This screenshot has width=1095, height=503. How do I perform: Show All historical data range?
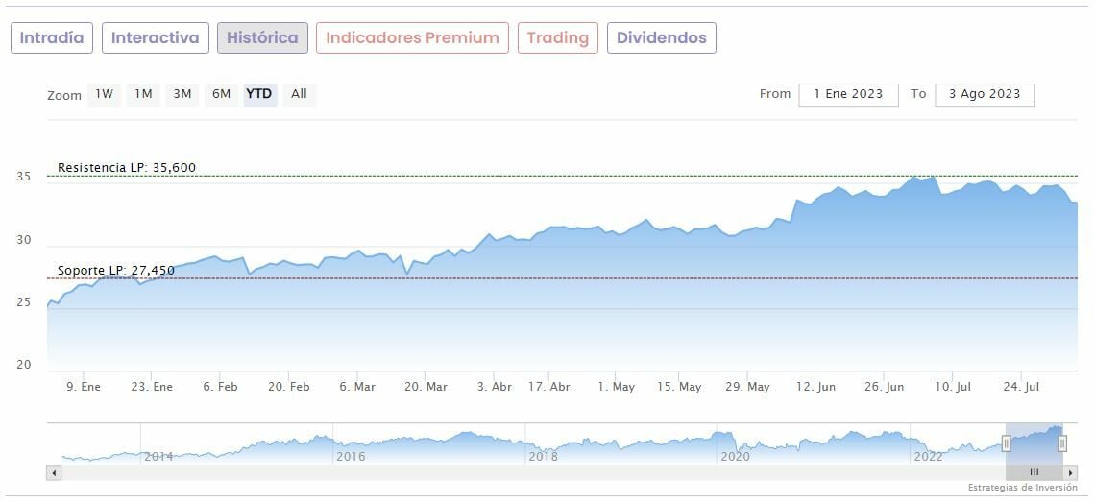[300, 94]
